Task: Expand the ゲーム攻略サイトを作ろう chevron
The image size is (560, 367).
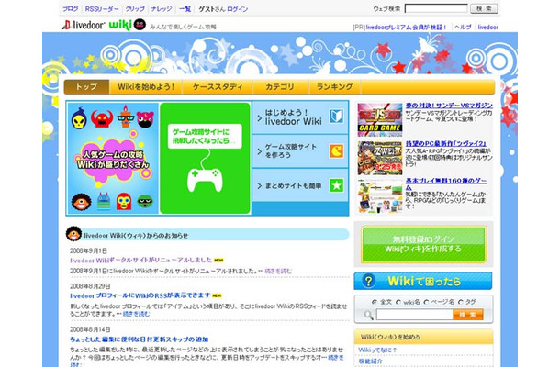Action: coord(260,151)
